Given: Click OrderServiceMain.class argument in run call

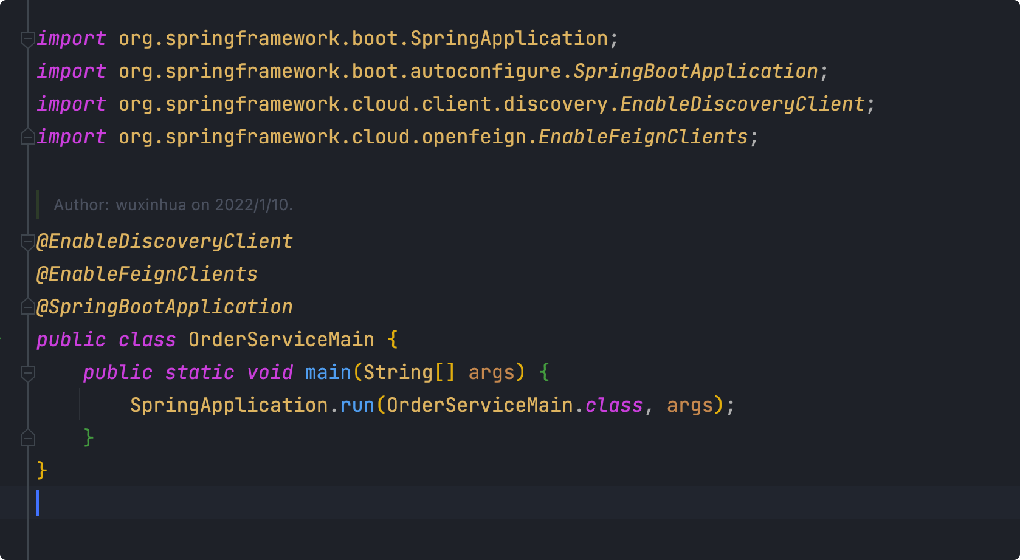Looking at the screenshot, I should [x=515, y=405].
